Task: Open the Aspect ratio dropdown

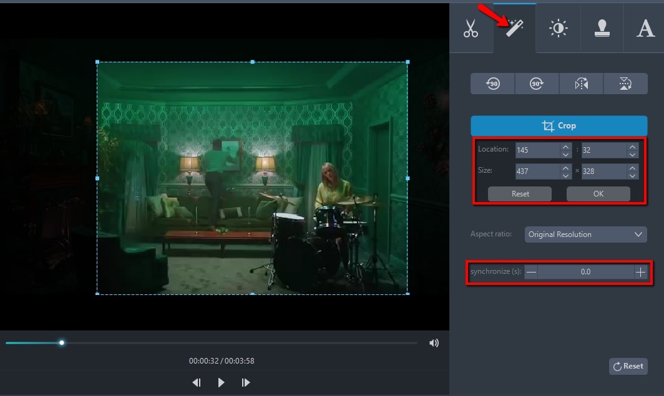Action: point(585,234)
